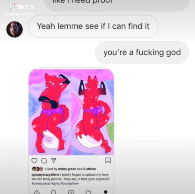The width and height of the screenshot is (195, 194).
Task: Open comments with the speech bubble icon
Action: 44,161
